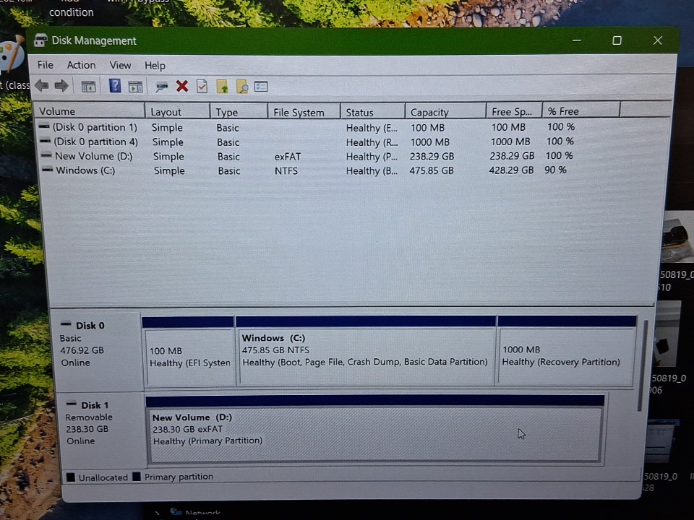Open the paint palette desktop icon
Image resolution: width=694 pixels, height=520 pixels.
point(12,55)
